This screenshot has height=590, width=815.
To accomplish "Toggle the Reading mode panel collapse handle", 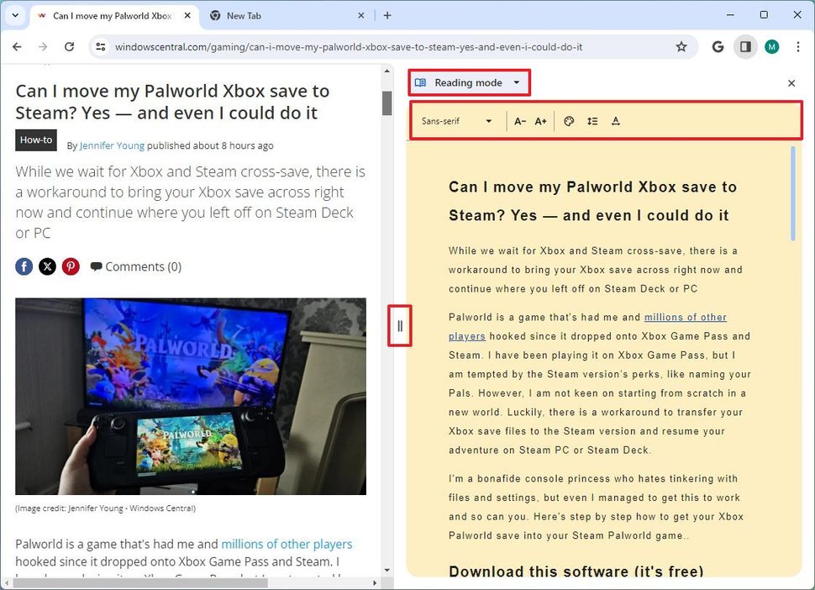I will [399, 326].
